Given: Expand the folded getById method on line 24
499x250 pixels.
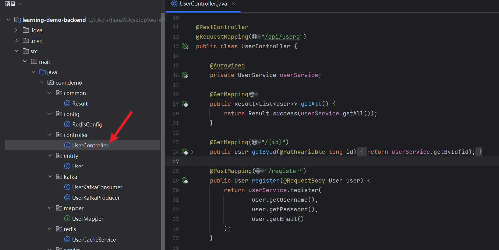Looking at the screenshot, I should click(192, 152).
